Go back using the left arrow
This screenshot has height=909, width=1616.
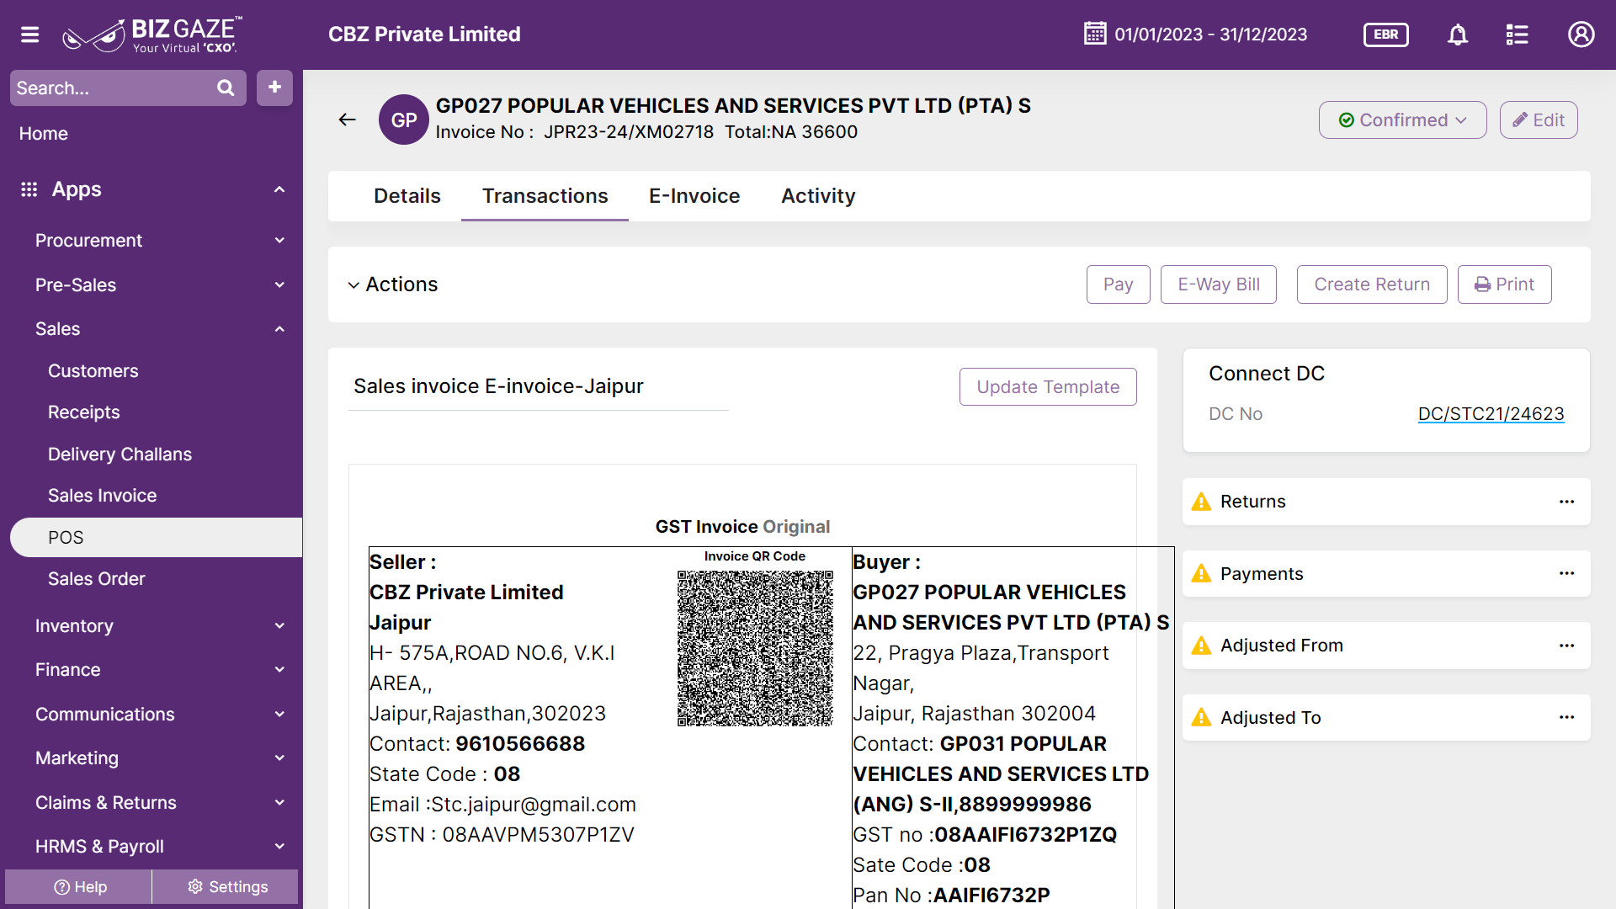347,120
